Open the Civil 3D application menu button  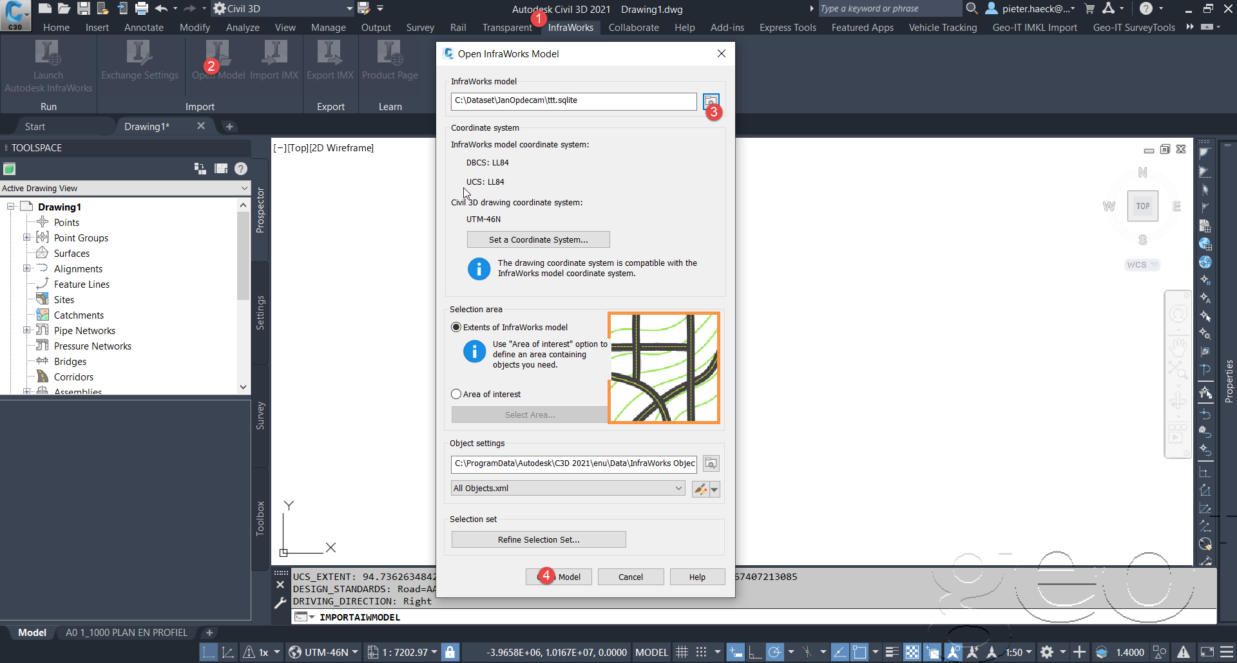point(15,15)
